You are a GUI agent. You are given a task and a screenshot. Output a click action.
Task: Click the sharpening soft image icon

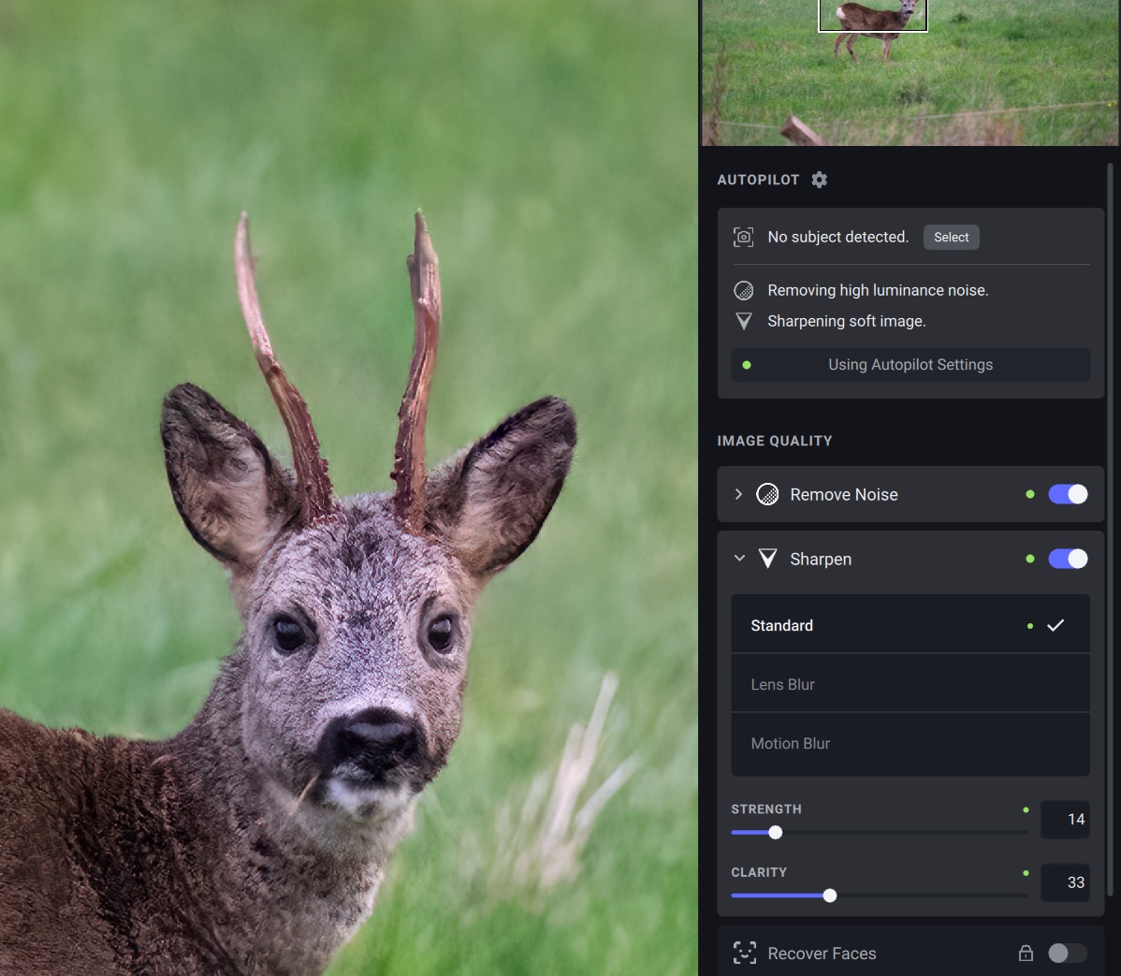[744, 322]
